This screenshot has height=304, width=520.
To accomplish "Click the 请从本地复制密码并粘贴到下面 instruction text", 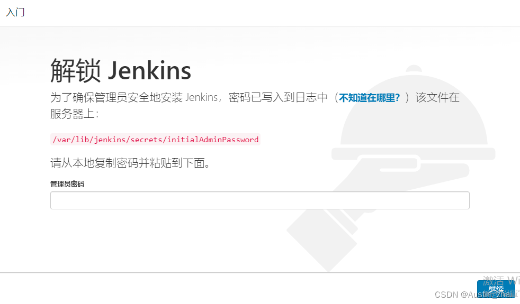I will 130,163.
